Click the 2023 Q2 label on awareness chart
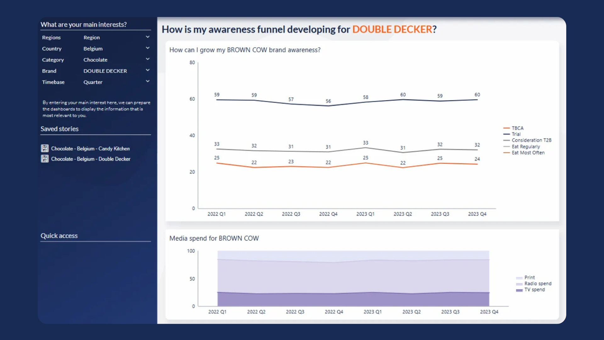 click(403, 214)
